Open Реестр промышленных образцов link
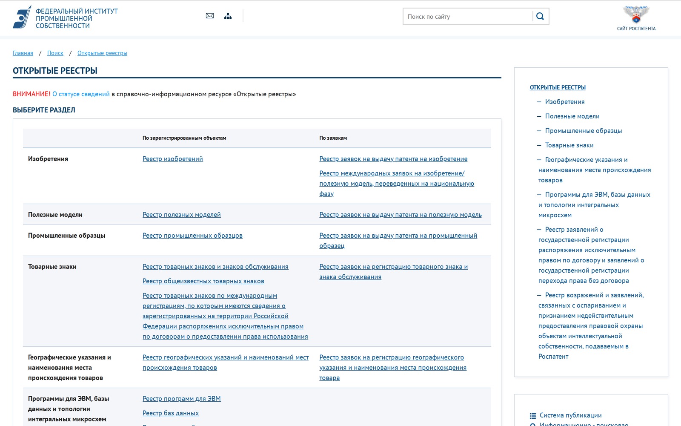The image size is (681, 426). tap(192, 236)
